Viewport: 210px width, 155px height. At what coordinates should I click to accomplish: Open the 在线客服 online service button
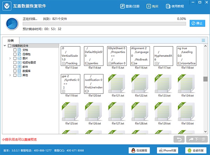pyautogui.click(x=139, y=150)
